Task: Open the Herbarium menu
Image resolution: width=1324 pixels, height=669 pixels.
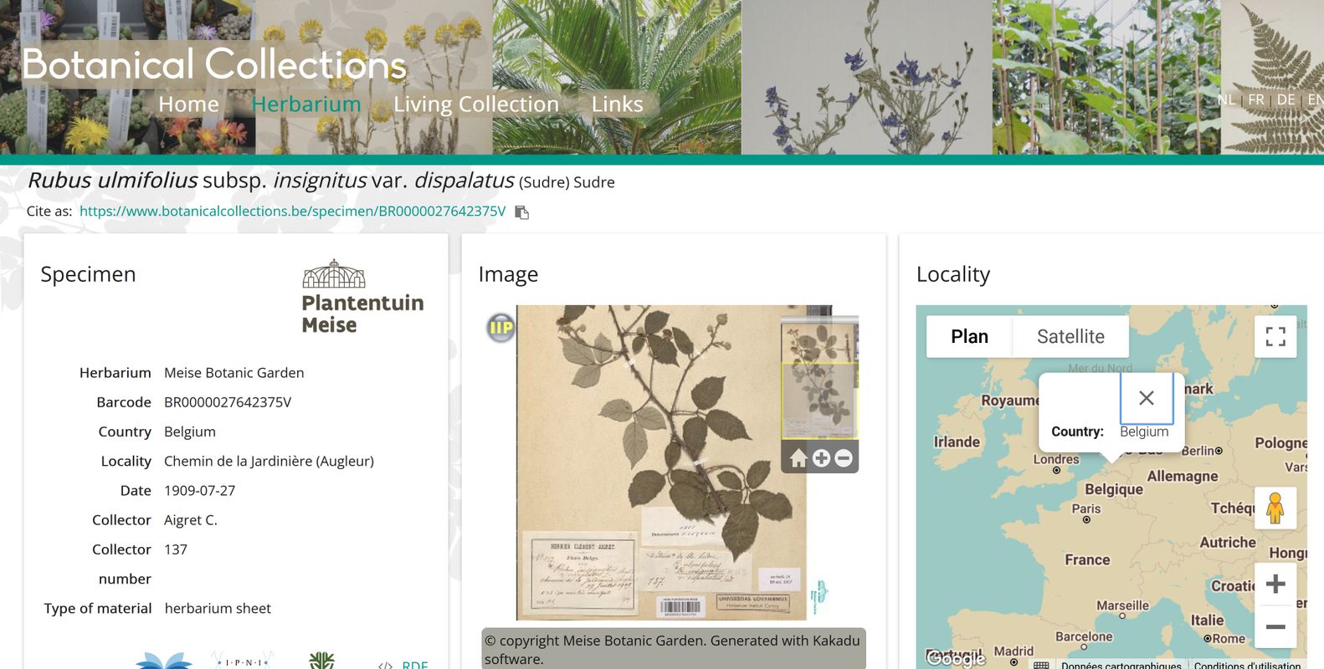Action: click(x=306, y=105)
